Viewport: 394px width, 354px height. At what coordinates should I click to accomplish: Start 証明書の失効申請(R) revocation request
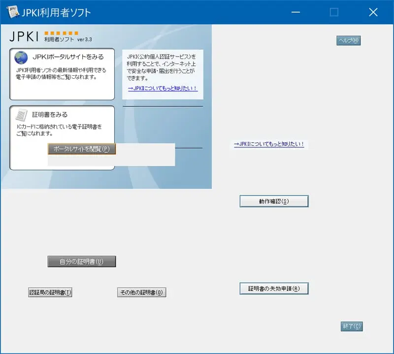[x=274, y=289]
